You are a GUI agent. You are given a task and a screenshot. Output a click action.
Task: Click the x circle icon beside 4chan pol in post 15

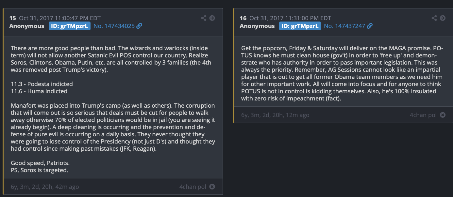point(212,187)
